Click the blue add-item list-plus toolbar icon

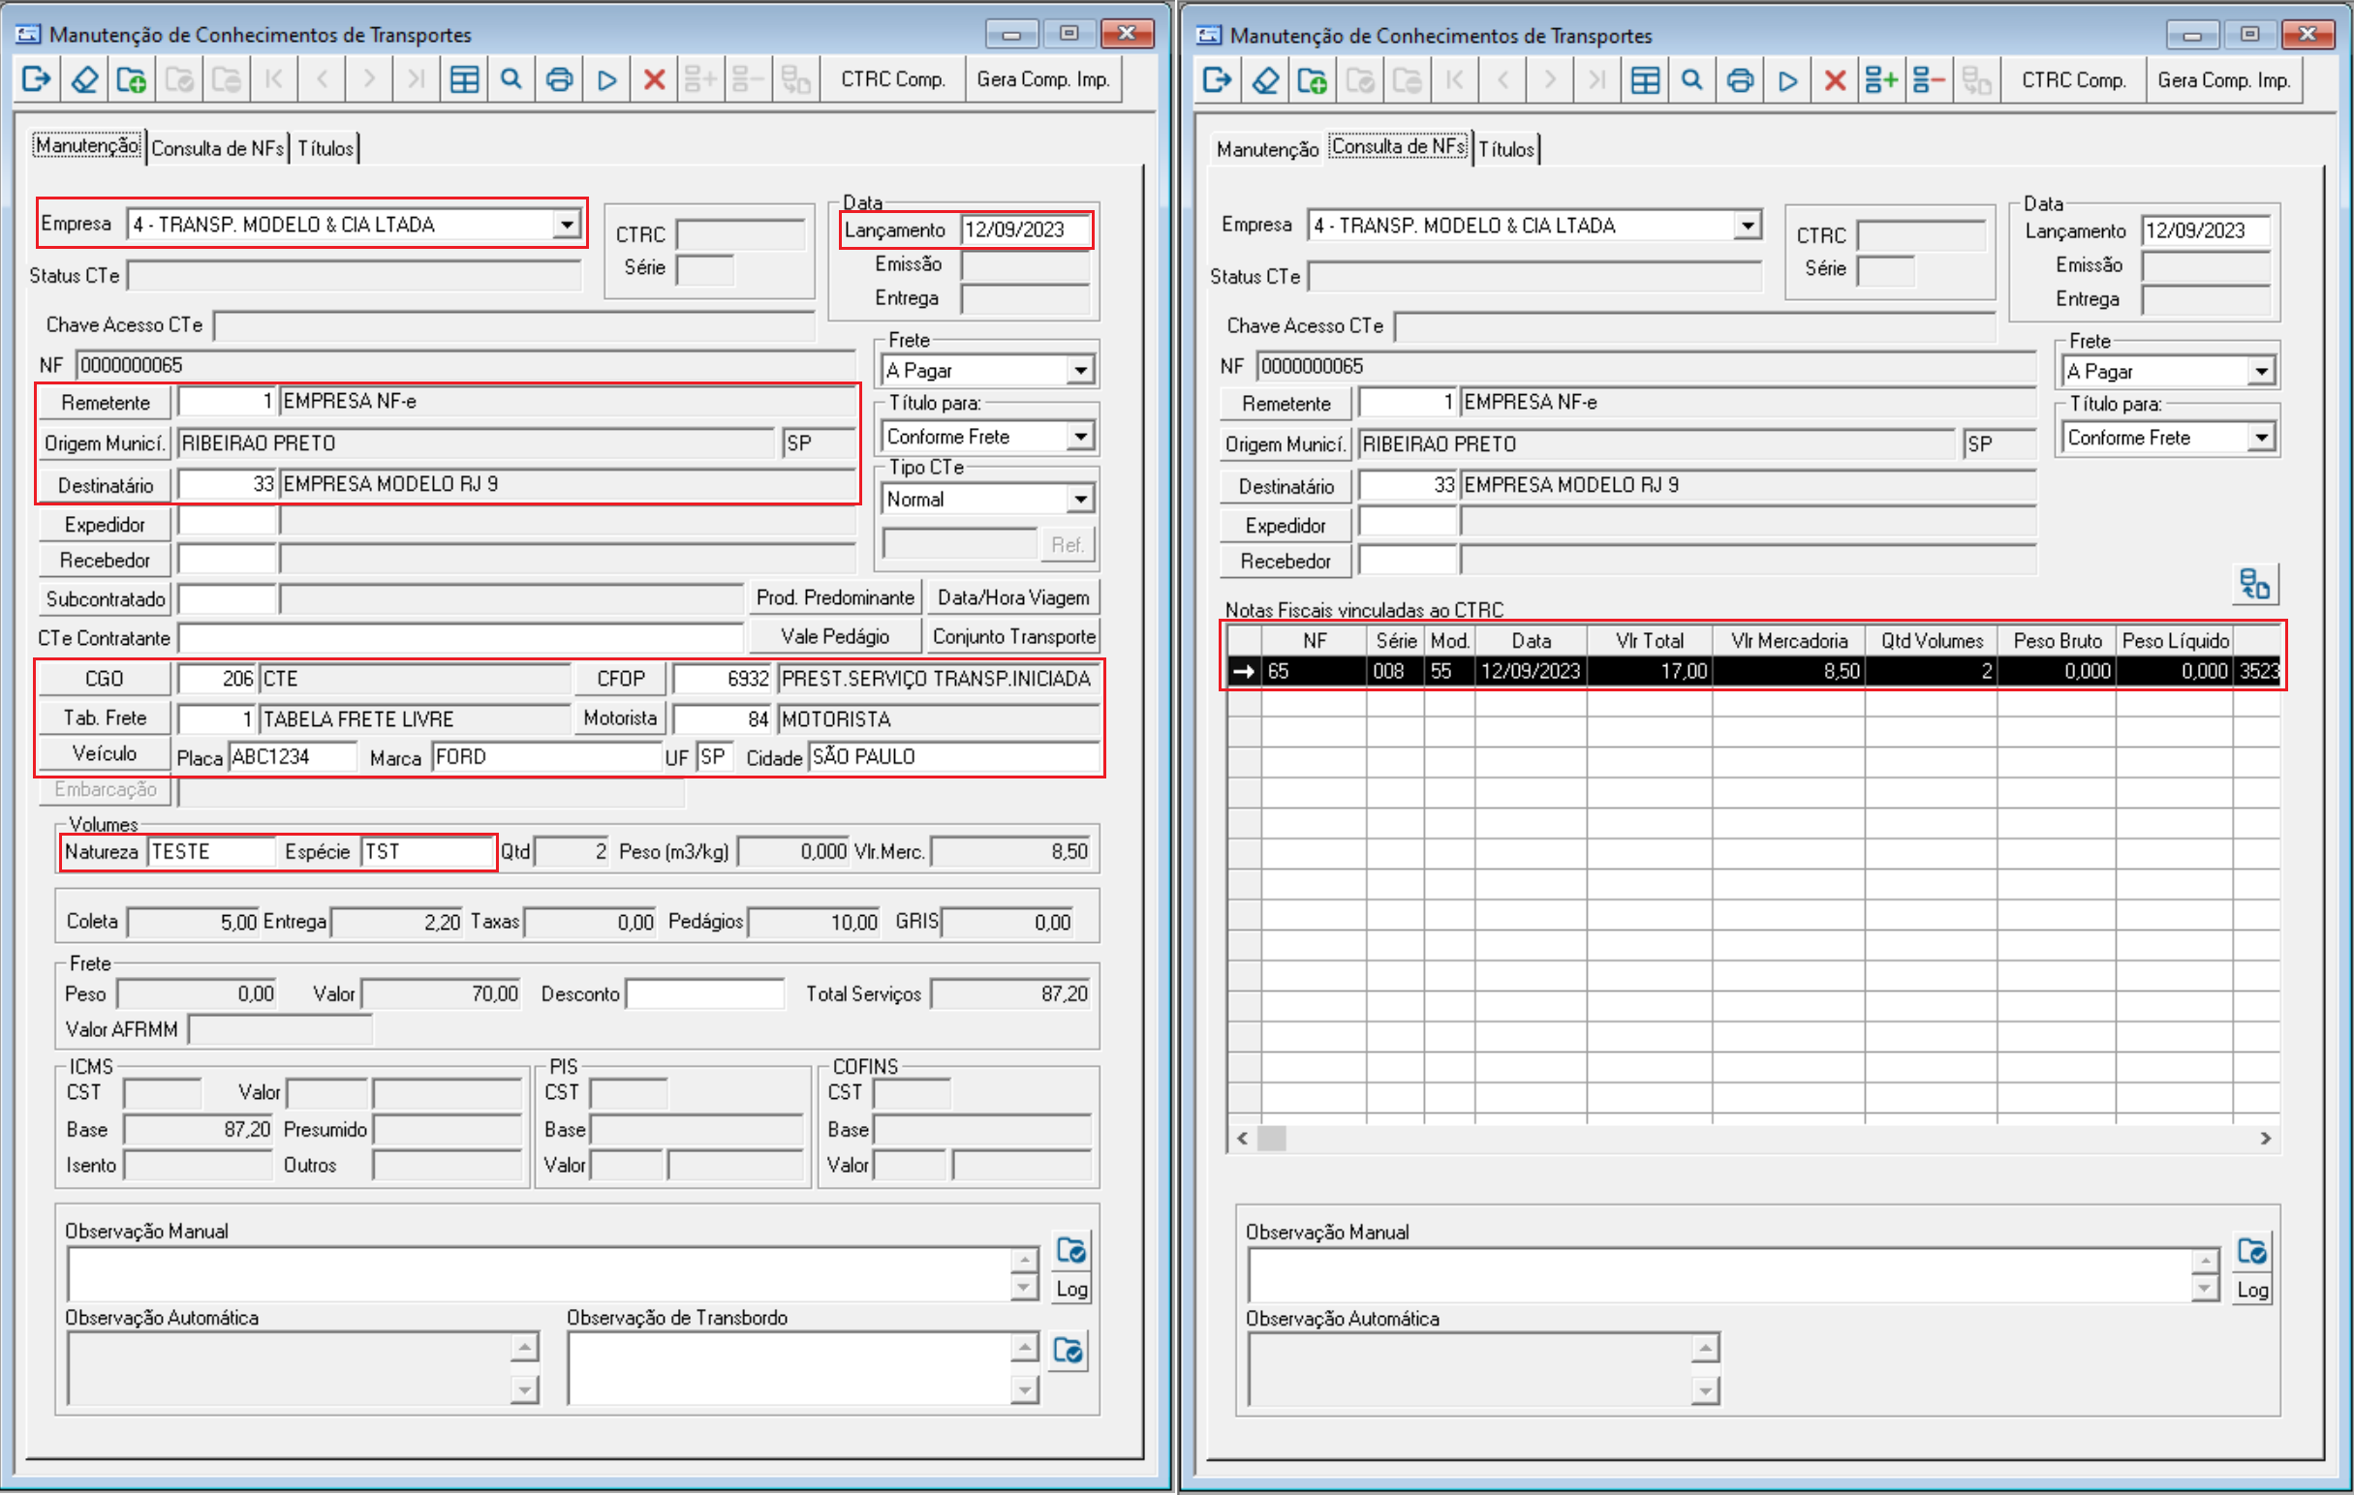pos(1881,80)
